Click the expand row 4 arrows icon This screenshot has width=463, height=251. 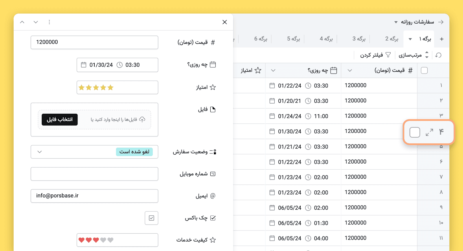point(429,132)
